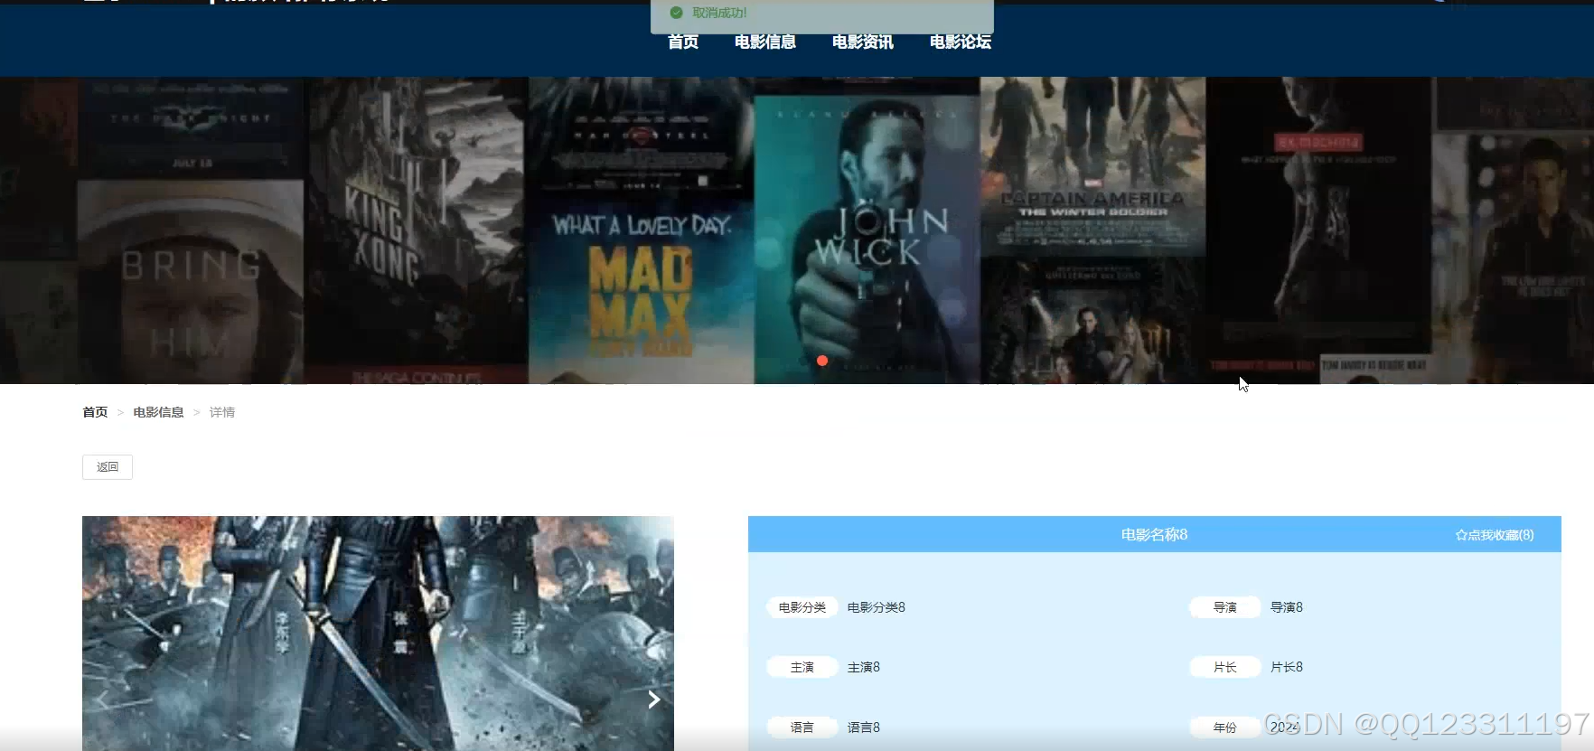
Task: Click the 首页 breadcrumb link
Action: coord(95,412)
